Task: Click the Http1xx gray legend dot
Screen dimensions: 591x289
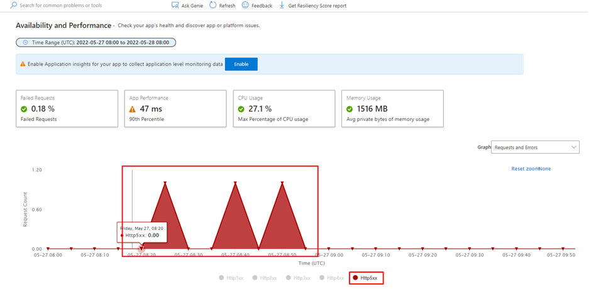Action: point(221,278)
